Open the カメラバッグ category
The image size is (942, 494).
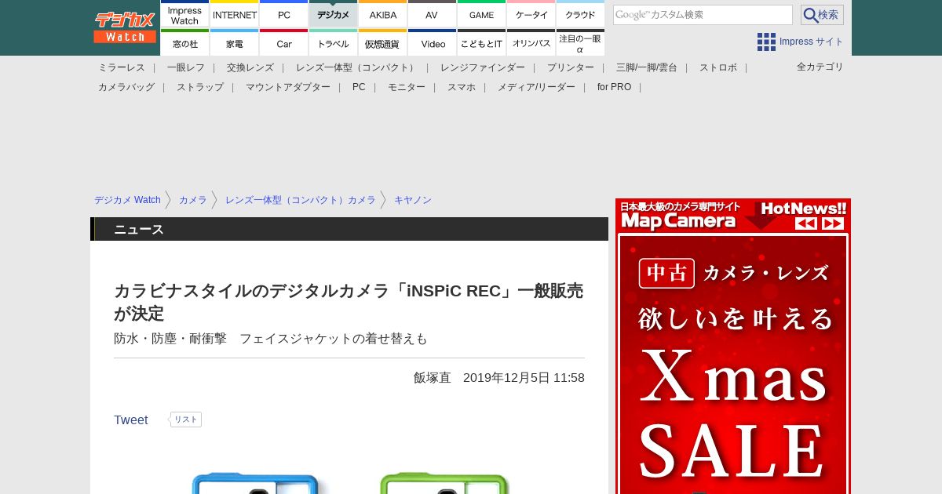pos(126,87)
